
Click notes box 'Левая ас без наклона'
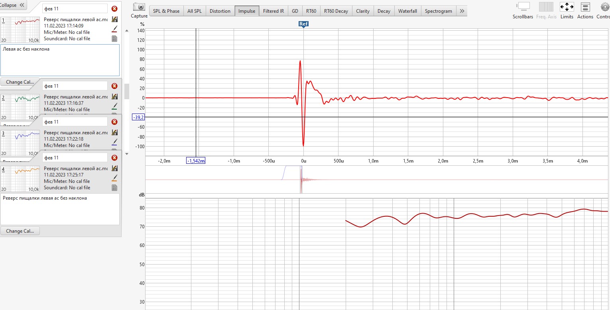point(60,60)
